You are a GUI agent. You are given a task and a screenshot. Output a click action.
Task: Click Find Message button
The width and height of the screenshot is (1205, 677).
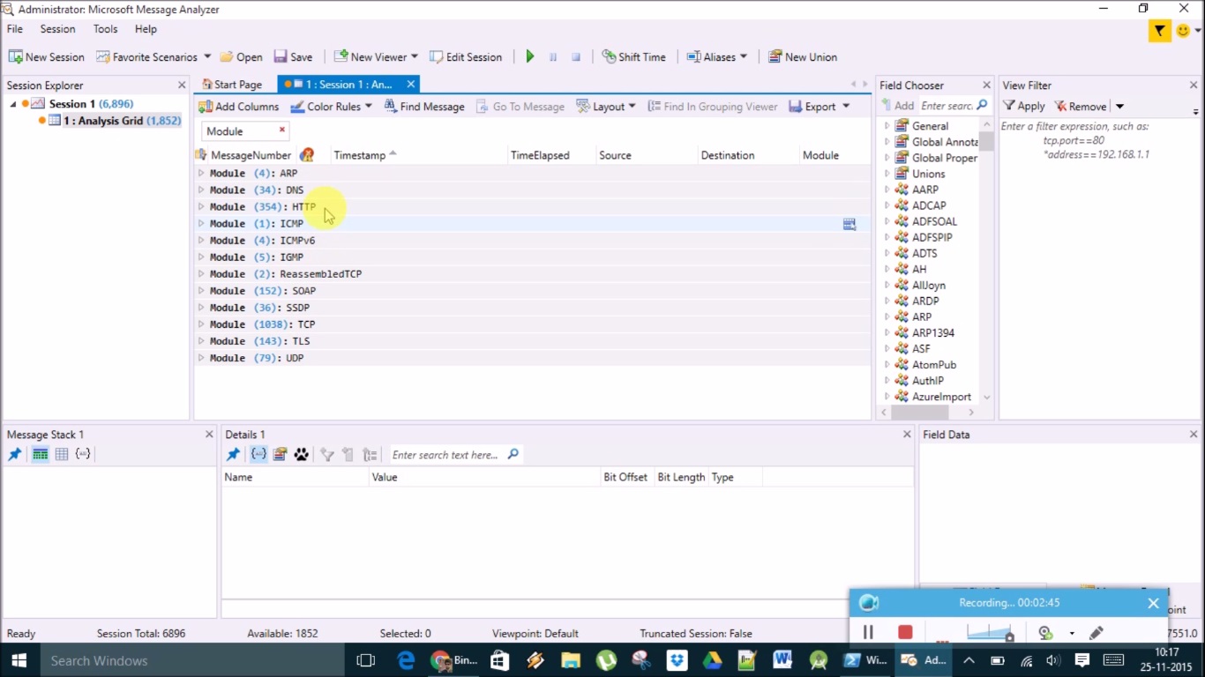423,107
